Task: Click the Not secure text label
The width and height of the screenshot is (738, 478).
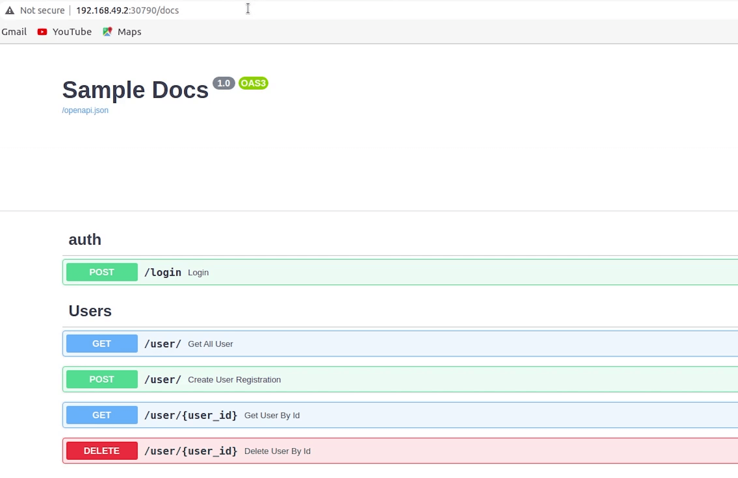Action: (42, 10)
